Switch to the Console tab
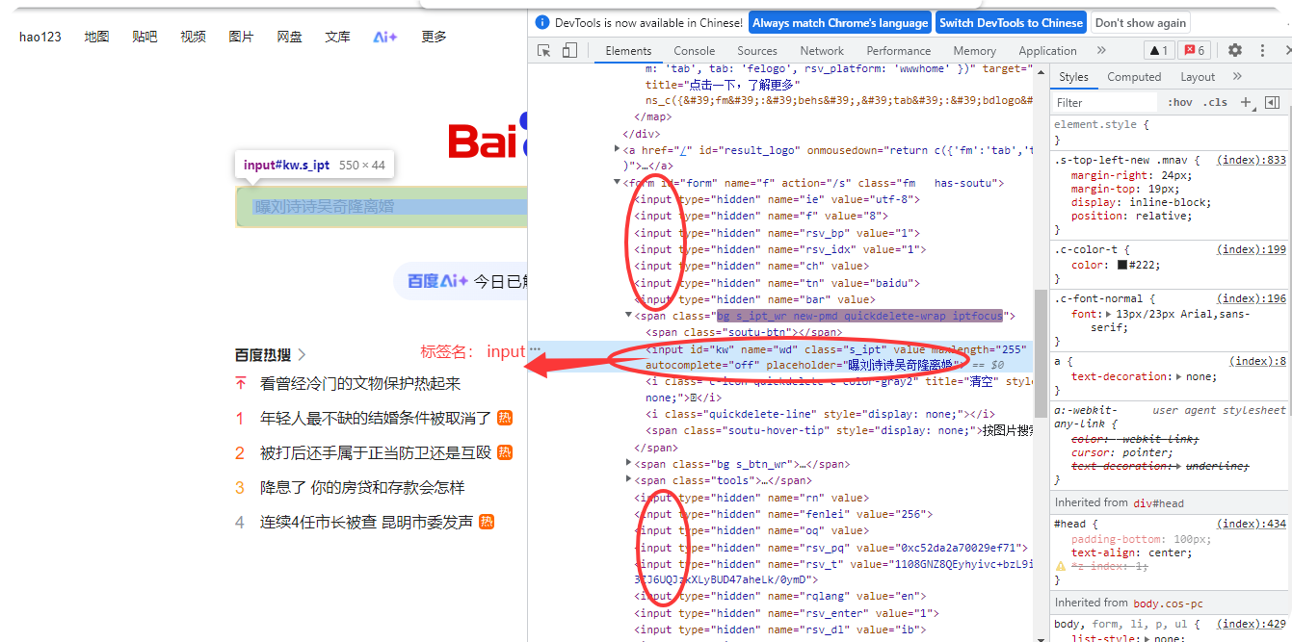 [695, 51]
